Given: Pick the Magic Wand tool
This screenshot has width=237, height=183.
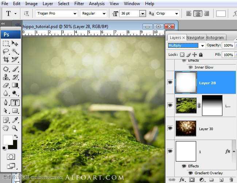Looking at the screenshot, I should click(x=15, y=51).
